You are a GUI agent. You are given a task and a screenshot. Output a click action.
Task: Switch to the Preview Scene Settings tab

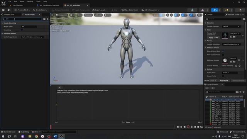click(x=234, y=15)
